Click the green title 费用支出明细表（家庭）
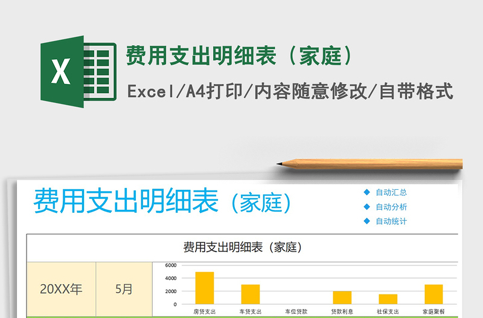The height and width of the screenshot is (318, 483). click(239, 56)
